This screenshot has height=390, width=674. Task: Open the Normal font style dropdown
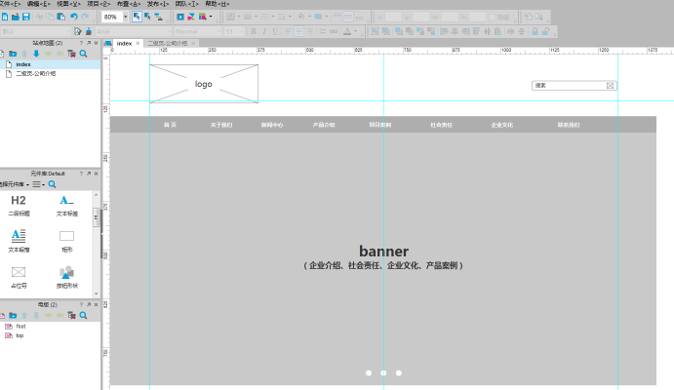coord(218,31)
